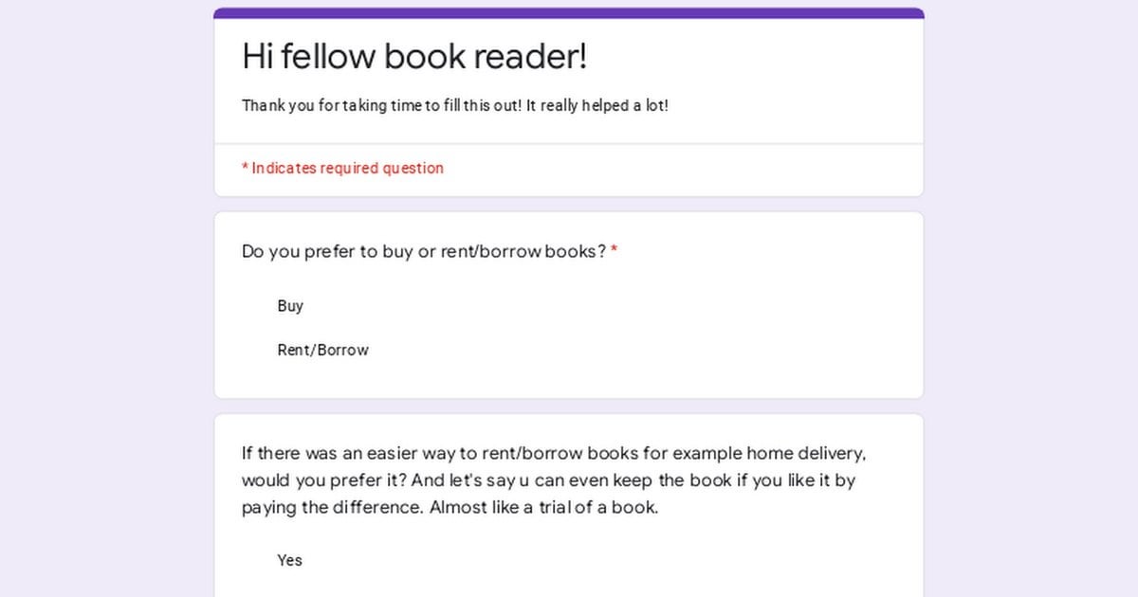Choose the Rent/Borrow option

pyautogui.click(x=322, y=350)
